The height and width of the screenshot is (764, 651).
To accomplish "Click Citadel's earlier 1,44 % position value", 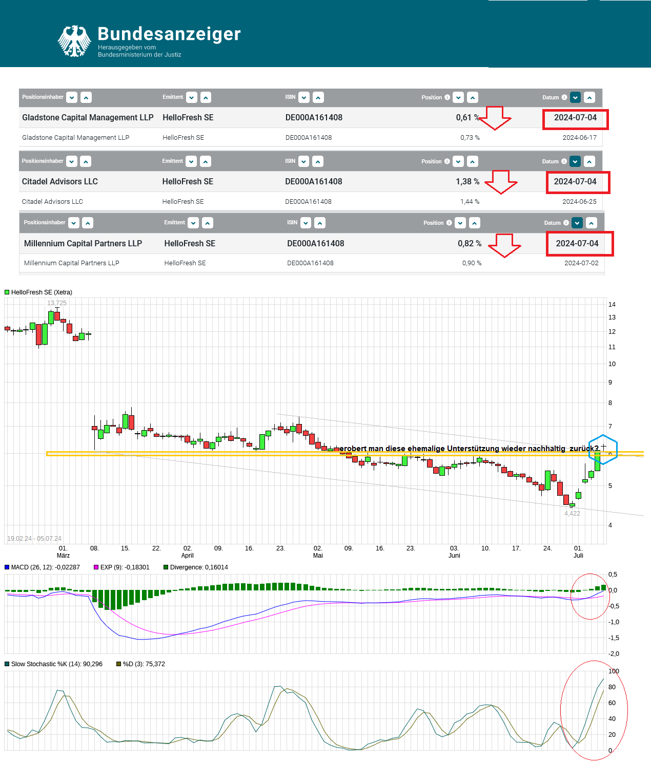I will (x=470, y=201).
